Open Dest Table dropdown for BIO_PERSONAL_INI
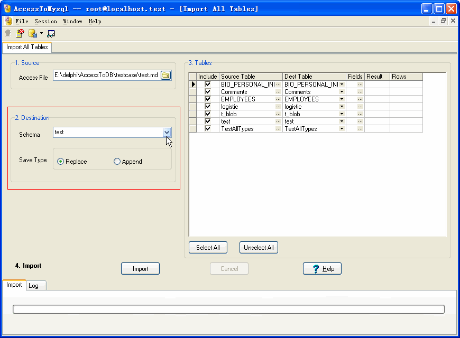Screen dimensions: 460x338 click(342, 84)
